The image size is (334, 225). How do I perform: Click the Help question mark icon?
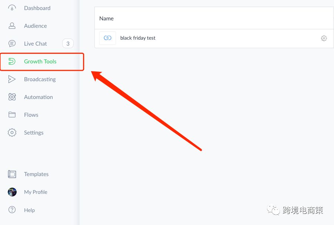click(12, 210)
